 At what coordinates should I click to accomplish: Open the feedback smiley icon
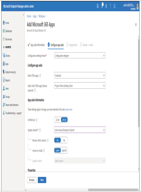[114, 6]
